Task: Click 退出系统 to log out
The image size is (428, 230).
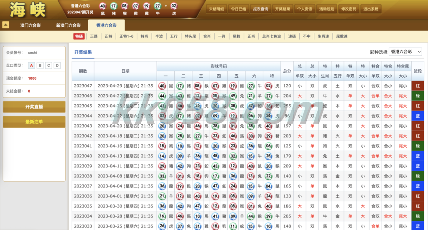Action: (x=371, y=9)
